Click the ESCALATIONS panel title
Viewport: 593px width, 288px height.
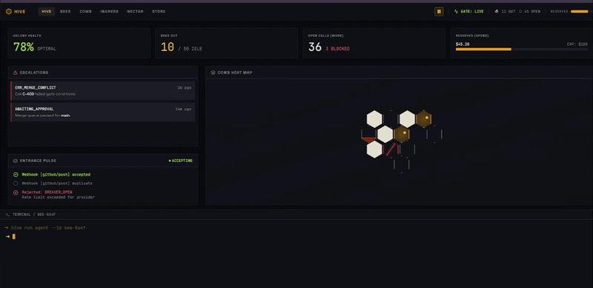34,73
